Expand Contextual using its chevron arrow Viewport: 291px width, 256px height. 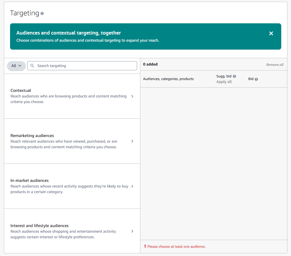(132, 96)
